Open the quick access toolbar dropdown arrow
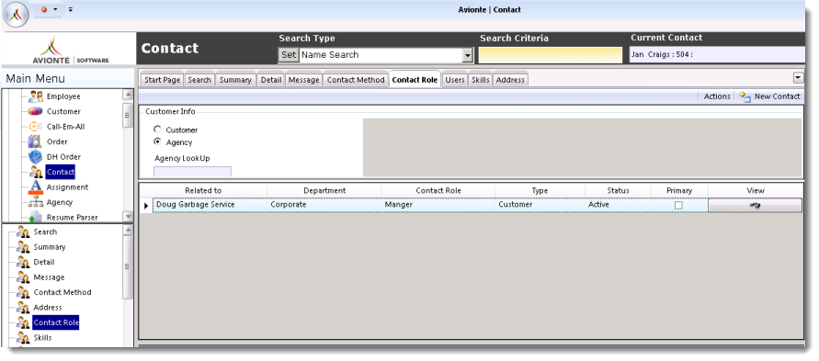 [71, 9]
